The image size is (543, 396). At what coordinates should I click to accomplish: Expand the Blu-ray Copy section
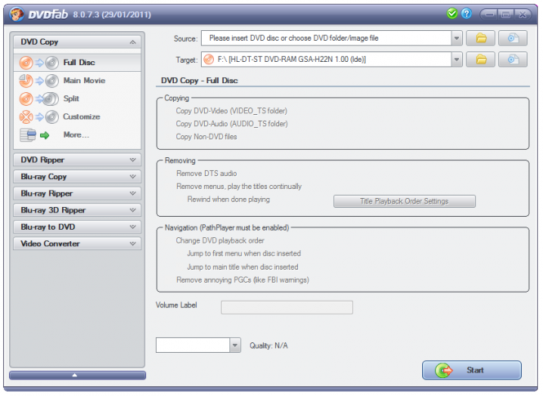[x=78, y=177]
